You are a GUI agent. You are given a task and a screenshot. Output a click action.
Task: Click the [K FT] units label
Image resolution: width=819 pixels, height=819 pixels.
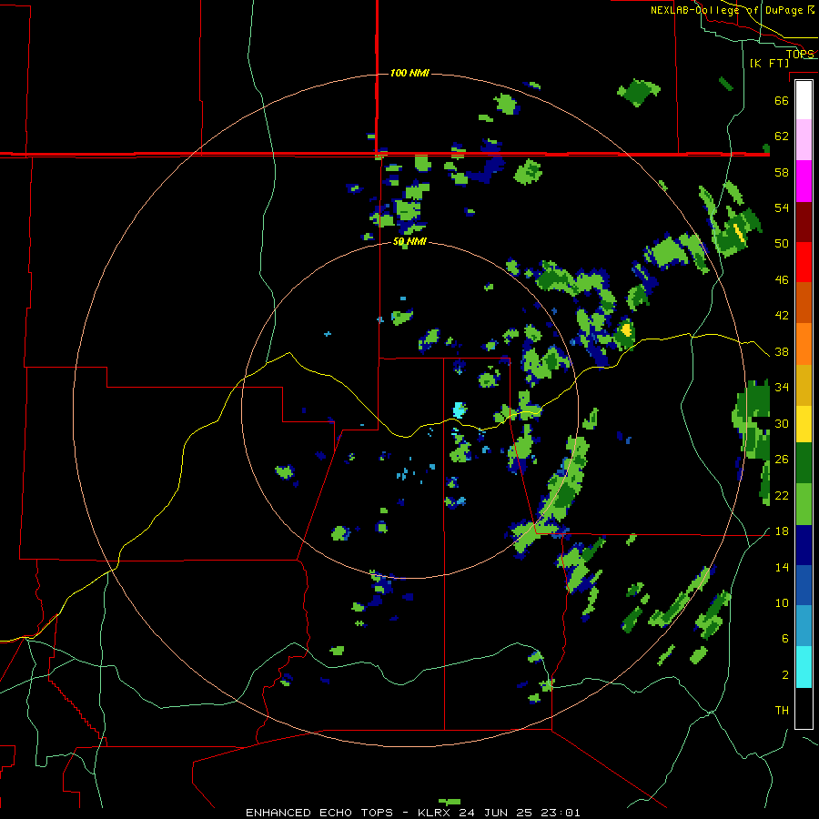pyautogui.click(x=769, y=63)
